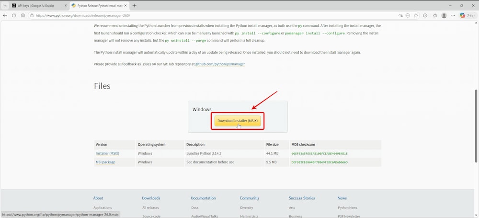Click the MD5 checksum starting with DEF982EE
Screen dimensions: 479x218
coord(319,162)
